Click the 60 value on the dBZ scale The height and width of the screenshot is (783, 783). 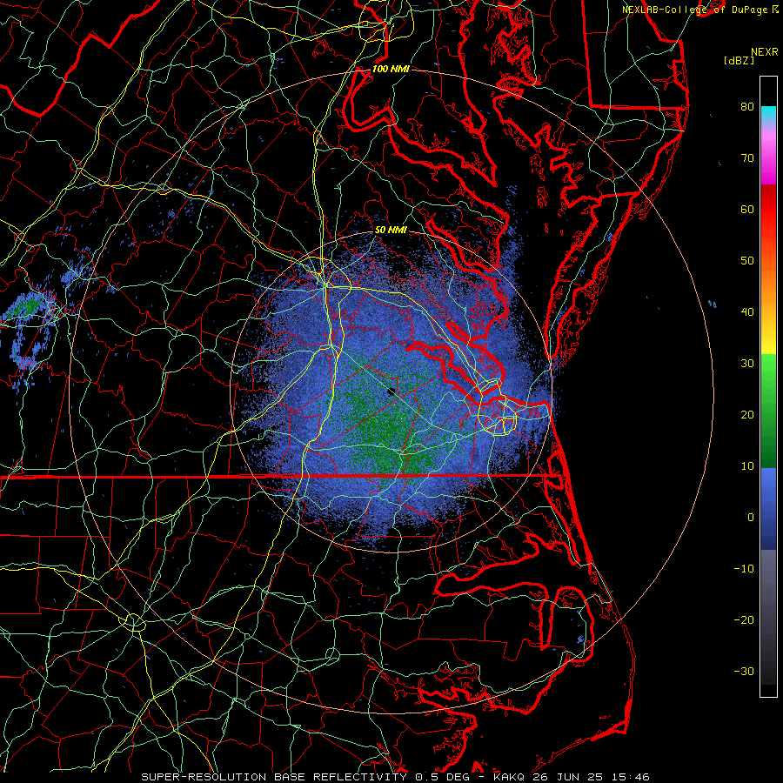(x=747, y=209)
